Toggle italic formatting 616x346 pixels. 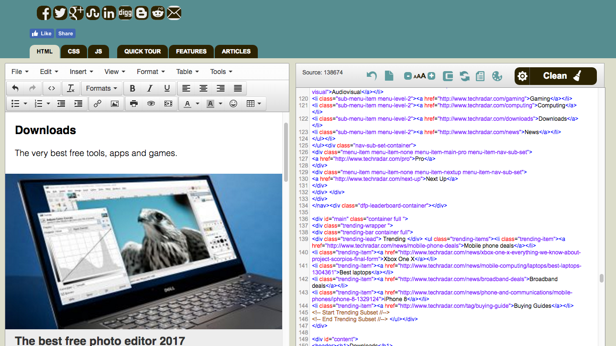[x=150, y=88]
